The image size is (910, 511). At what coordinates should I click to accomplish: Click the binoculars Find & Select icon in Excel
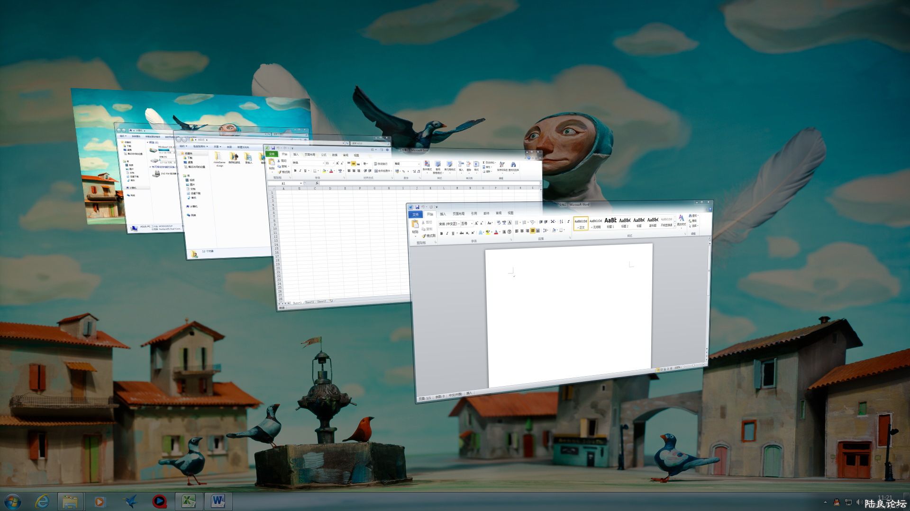click(513, 165)
